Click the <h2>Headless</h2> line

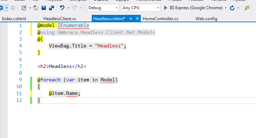62,66
